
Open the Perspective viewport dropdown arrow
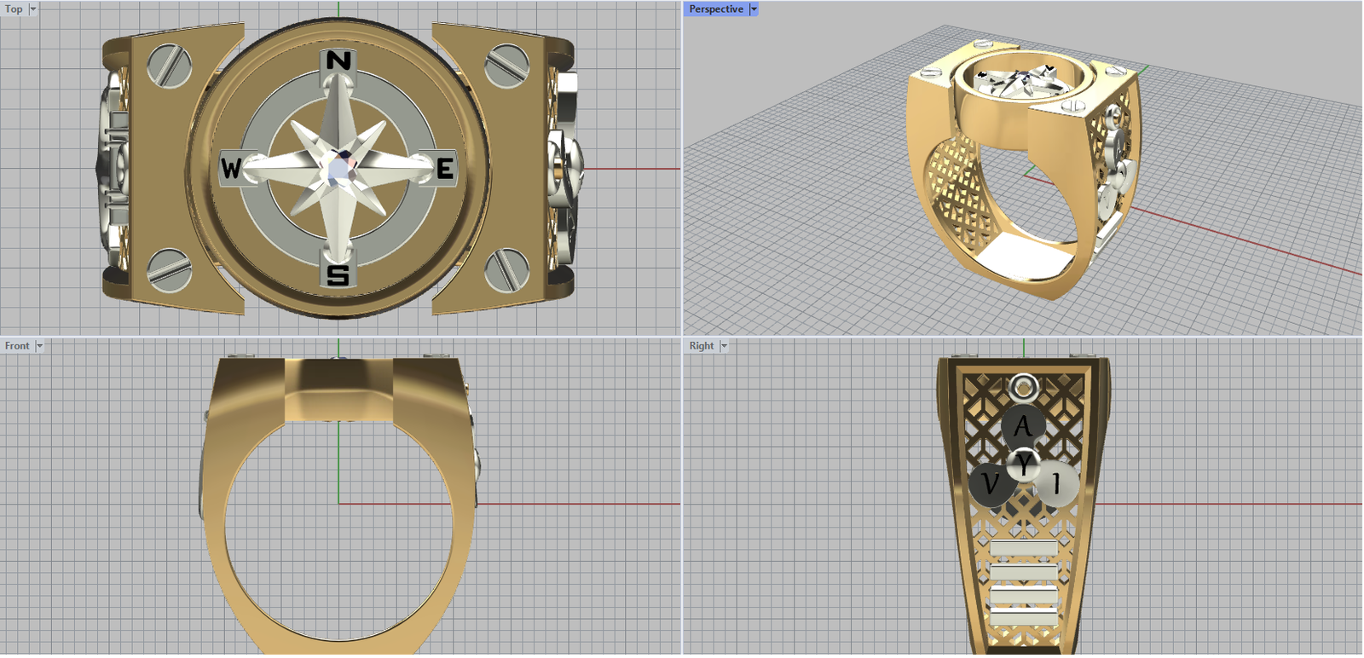click(754, 9)
